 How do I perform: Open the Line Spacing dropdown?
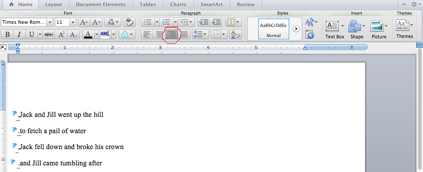(200, 34)
